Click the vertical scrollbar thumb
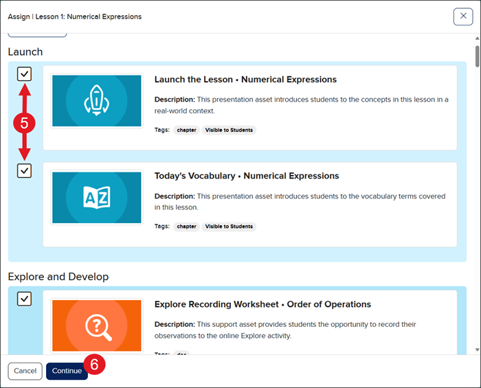481x388 pixels. [477, 55]
